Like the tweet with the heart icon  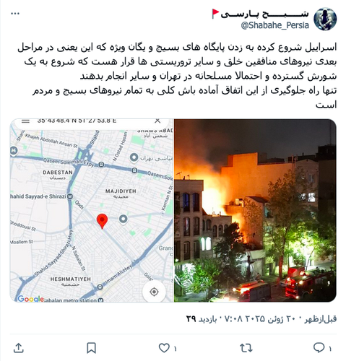[x=164, y=348]
